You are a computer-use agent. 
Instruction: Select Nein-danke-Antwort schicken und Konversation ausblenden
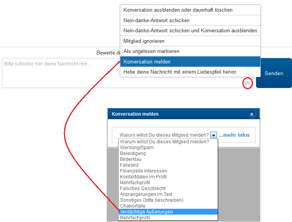point(190,30)
